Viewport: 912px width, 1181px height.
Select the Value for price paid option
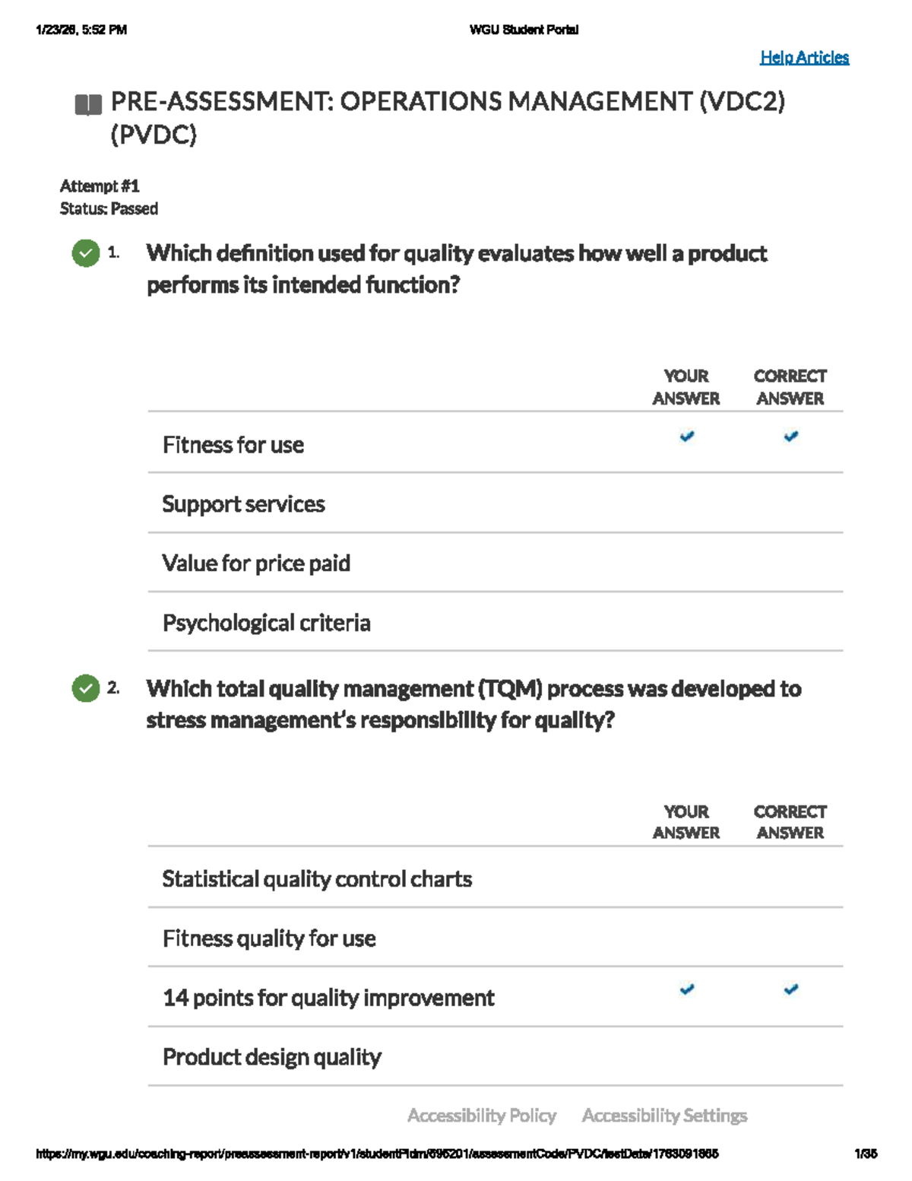tap(256, 564)
